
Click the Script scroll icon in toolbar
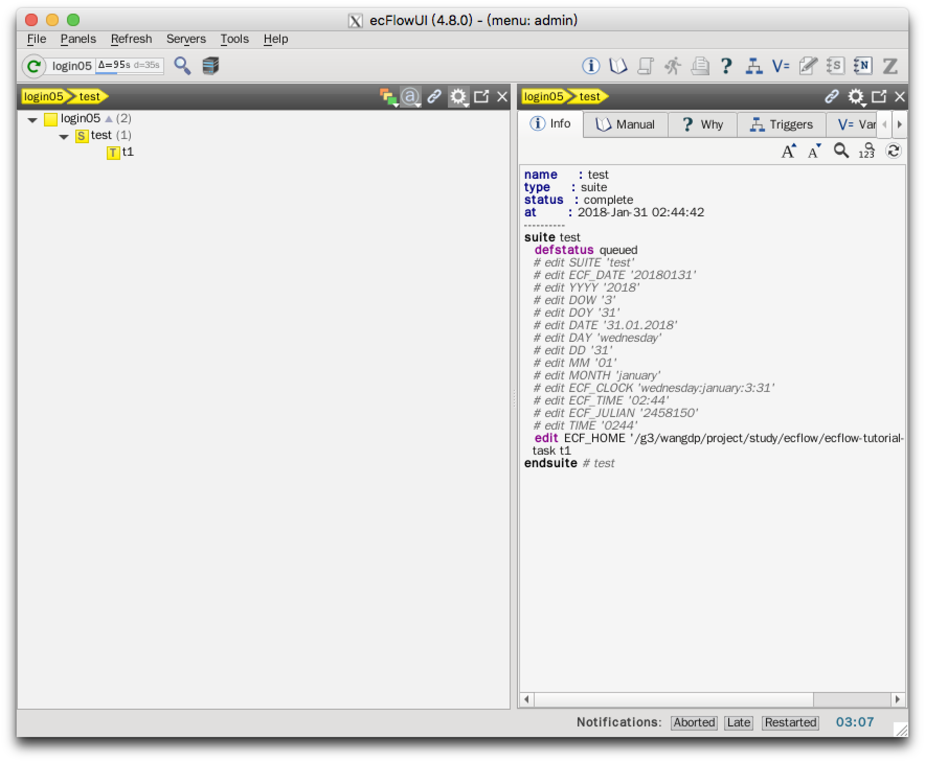646,66
